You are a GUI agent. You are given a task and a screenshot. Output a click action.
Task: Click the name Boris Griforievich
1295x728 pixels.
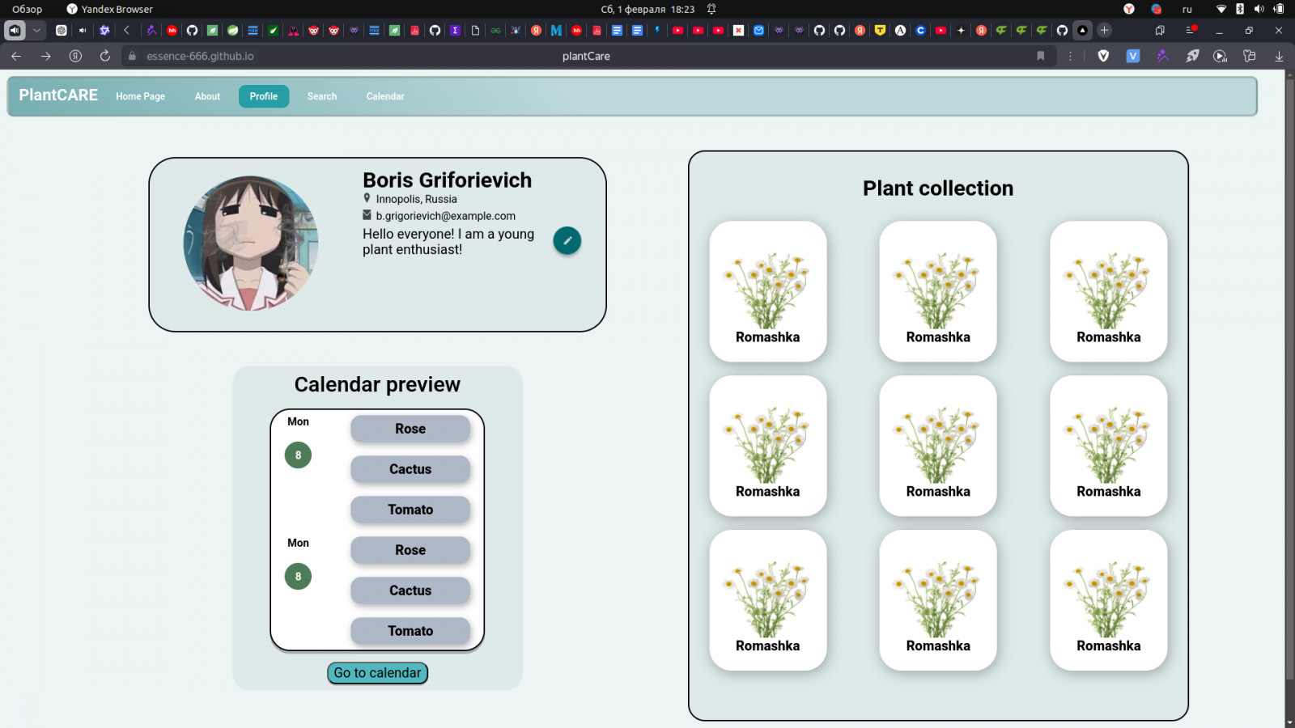tap(448, 180)
